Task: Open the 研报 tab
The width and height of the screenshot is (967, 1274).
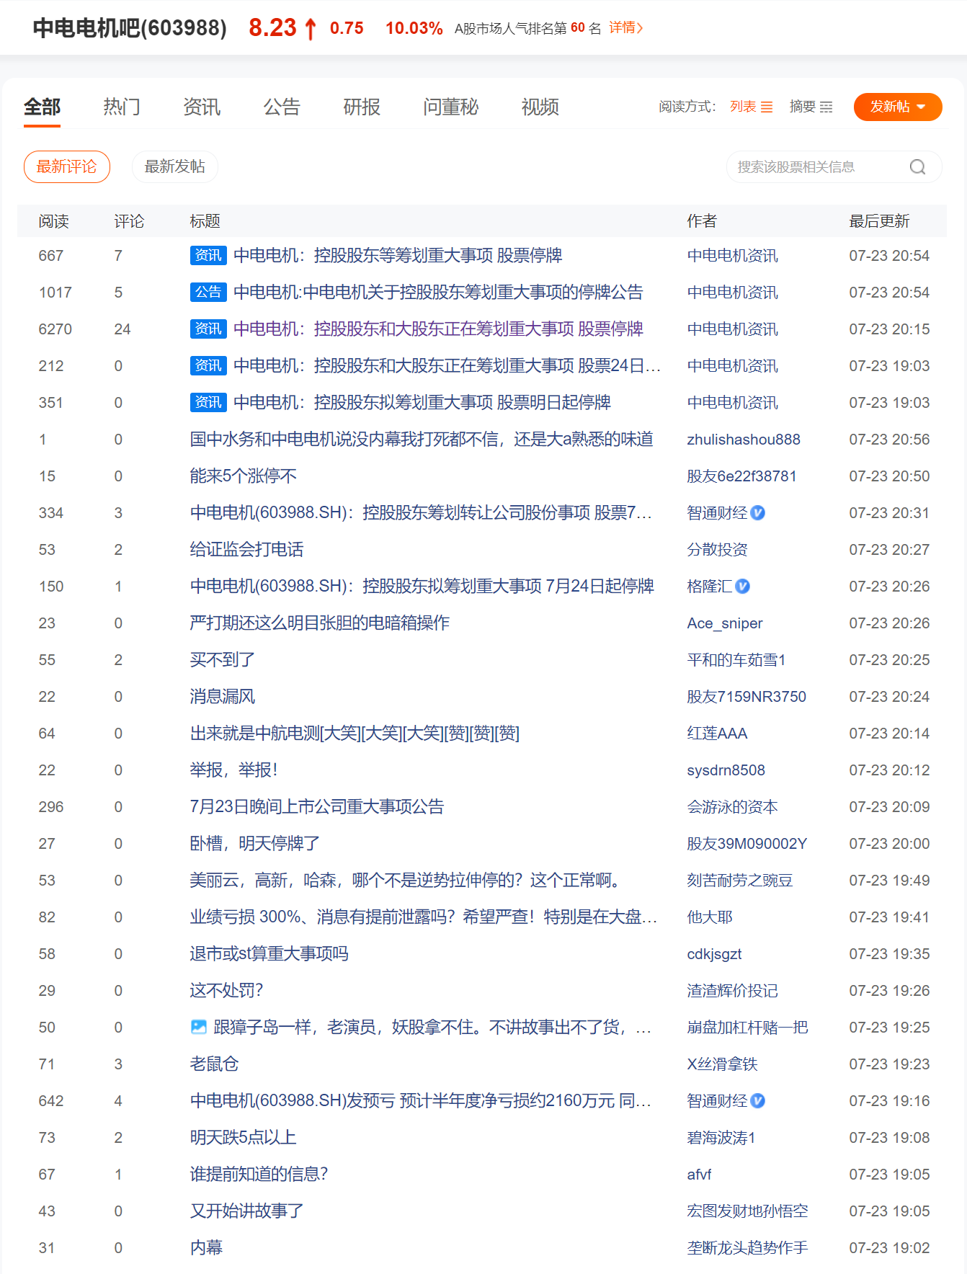Action: point(362,107)
